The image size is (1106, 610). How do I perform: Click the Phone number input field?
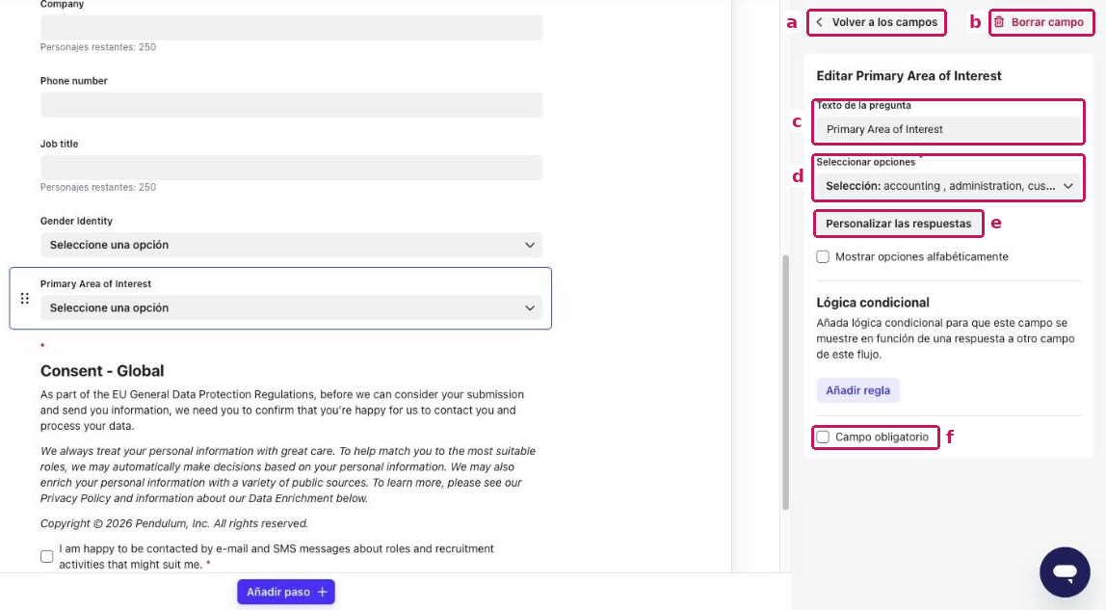tap(291, 104)
